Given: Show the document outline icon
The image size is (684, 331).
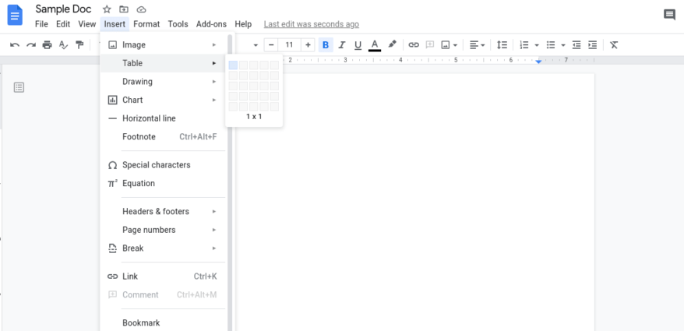Looking at the screenshot, I should pos(19,87).
